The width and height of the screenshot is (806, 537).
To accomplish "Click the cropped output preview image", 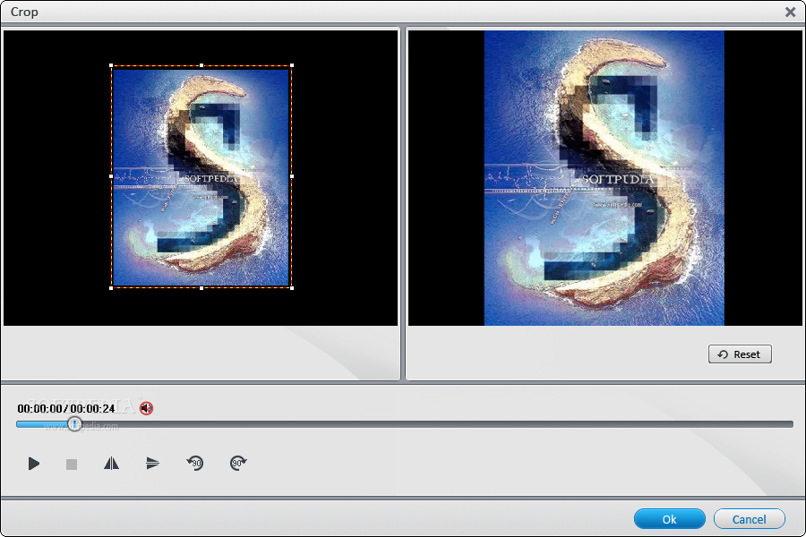I will (604, 178).
